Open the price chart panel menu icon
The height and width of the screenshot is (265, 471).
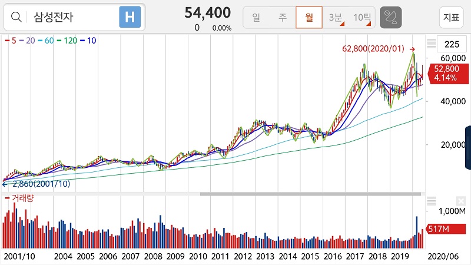[x=431, y=44]
